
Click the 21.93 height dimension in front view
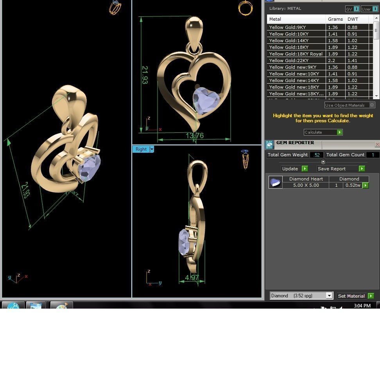click(x=145, y=75)
